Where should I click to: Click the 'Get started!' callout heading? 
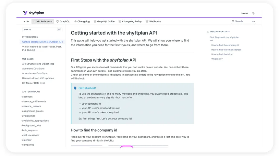click(x=87, y=88)
